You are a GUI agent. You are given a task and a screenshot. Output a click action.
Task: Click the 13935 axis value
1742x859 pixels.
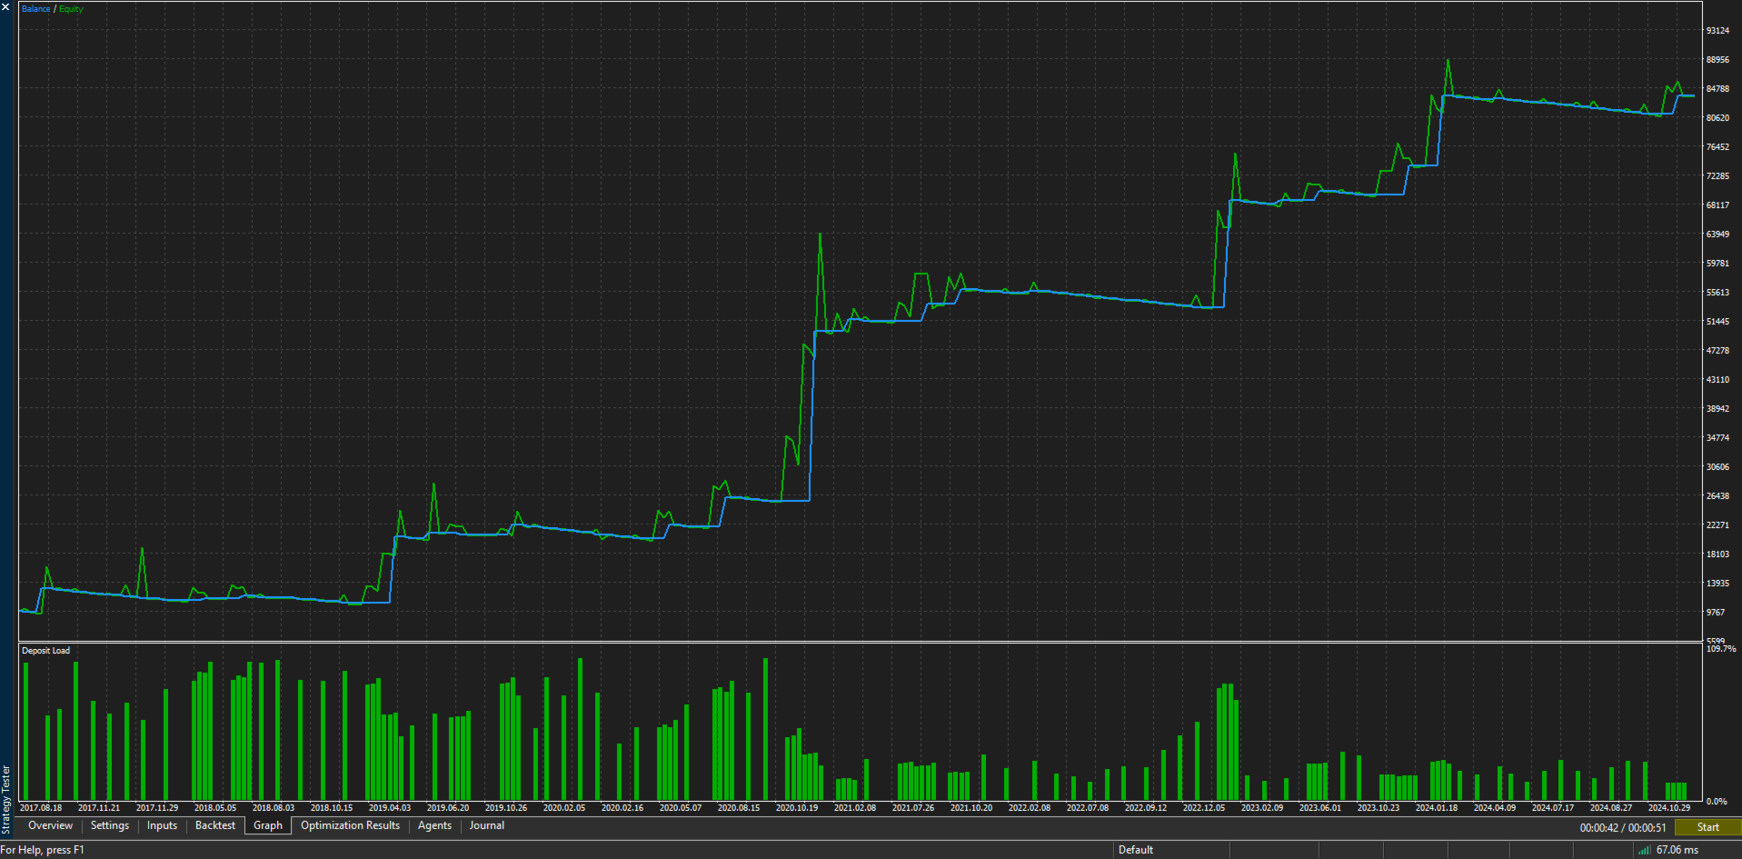1717,584
